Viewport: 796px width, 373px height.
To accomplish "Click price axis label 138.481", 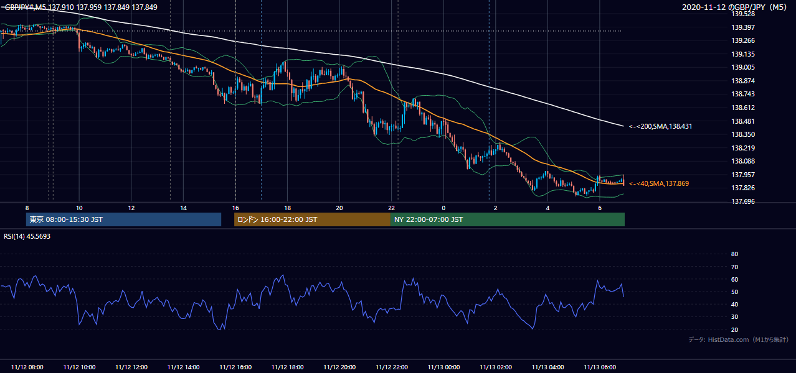I will pos(742,121).
